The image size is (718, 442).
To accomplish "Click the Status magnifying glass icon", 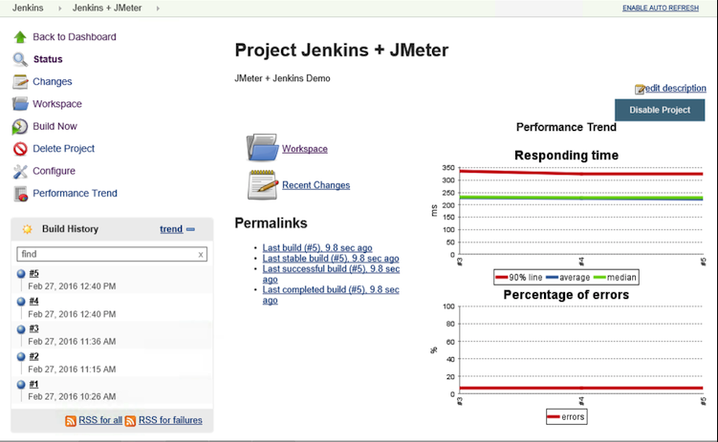I will click(x=20, y=59).
